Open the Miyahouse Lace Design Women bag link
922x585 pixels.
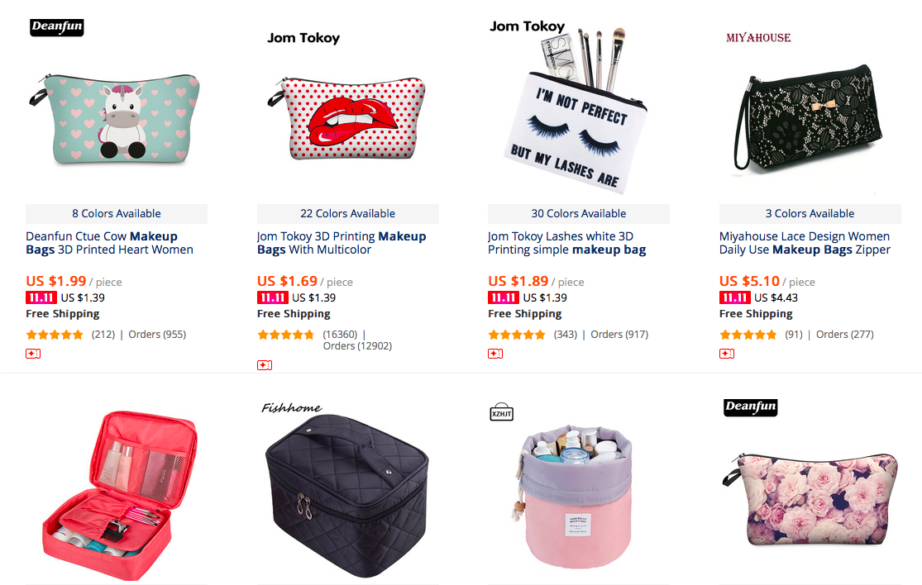coord(805,243)
